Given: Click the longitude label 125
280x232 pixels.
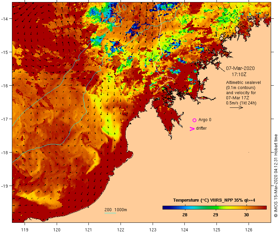Looking at the screenshot, I should tap(216, 230).
